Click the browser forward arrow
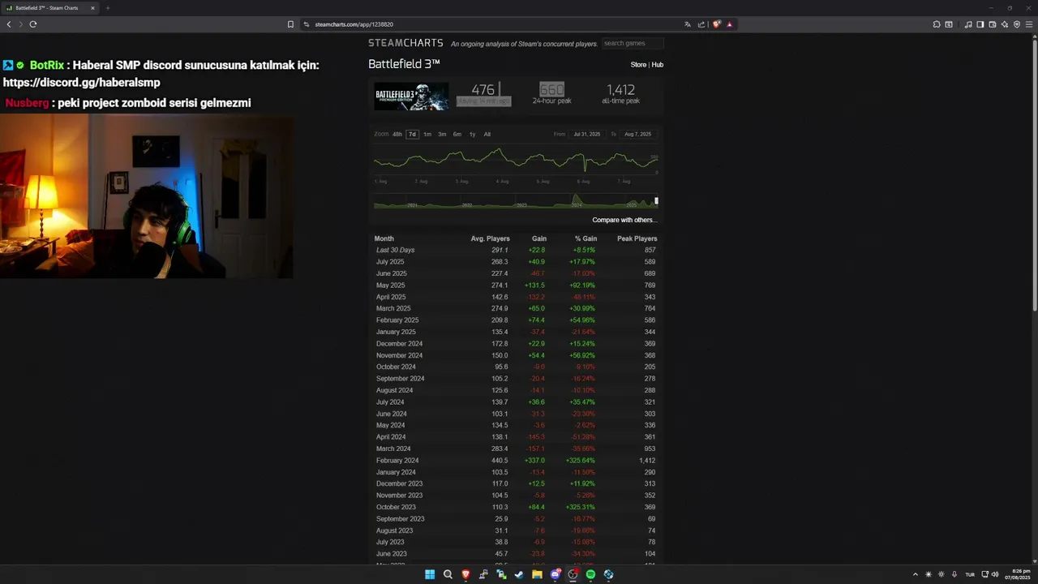1038x584 pixels. [20, 24]
